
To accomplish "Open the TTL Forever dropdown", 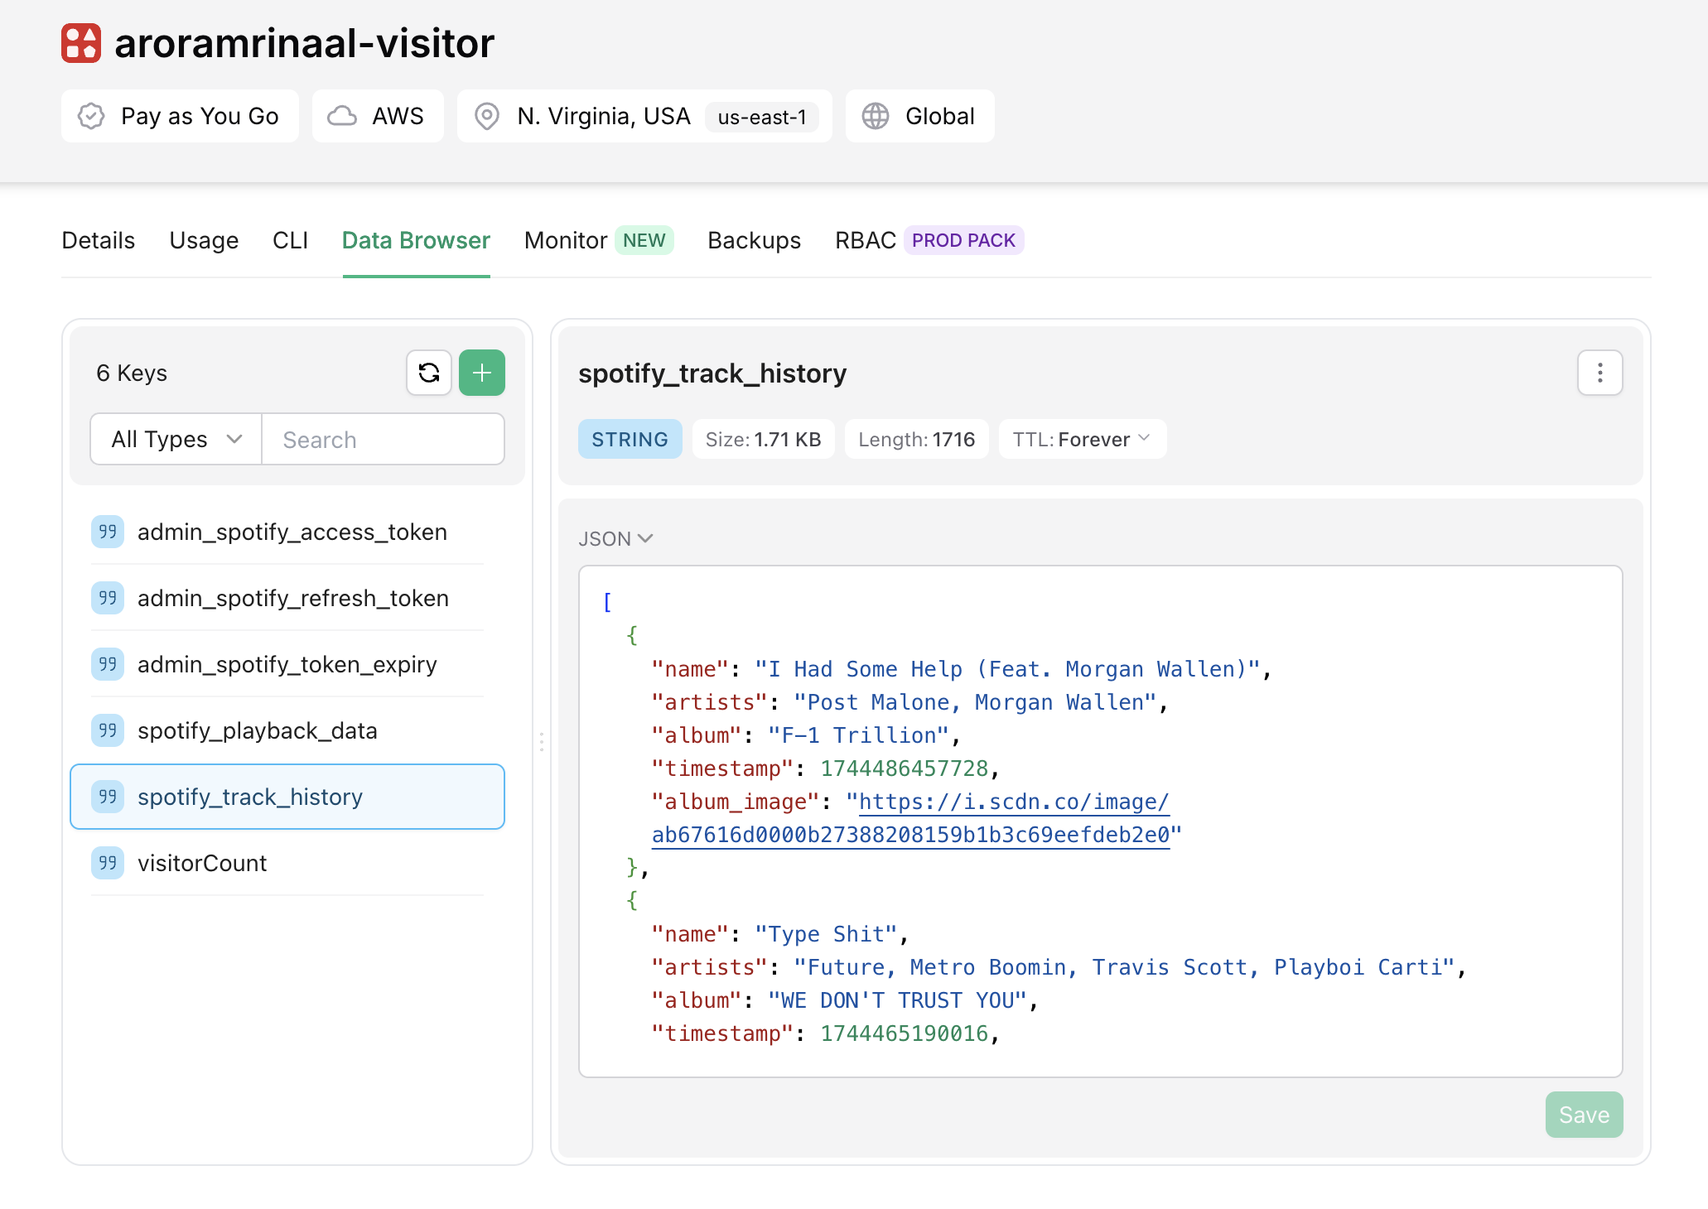I will click(x=1083, y=439).
